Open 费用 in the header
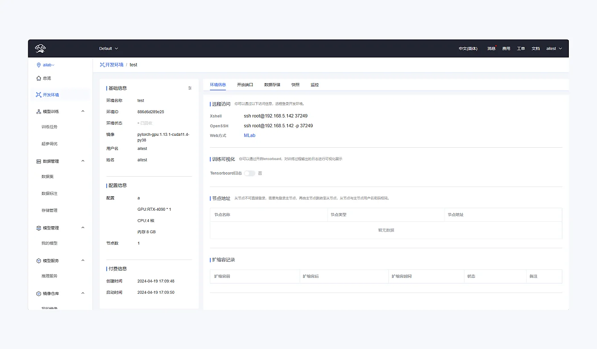The image size is (597, 349). click(x=506, y=49)
